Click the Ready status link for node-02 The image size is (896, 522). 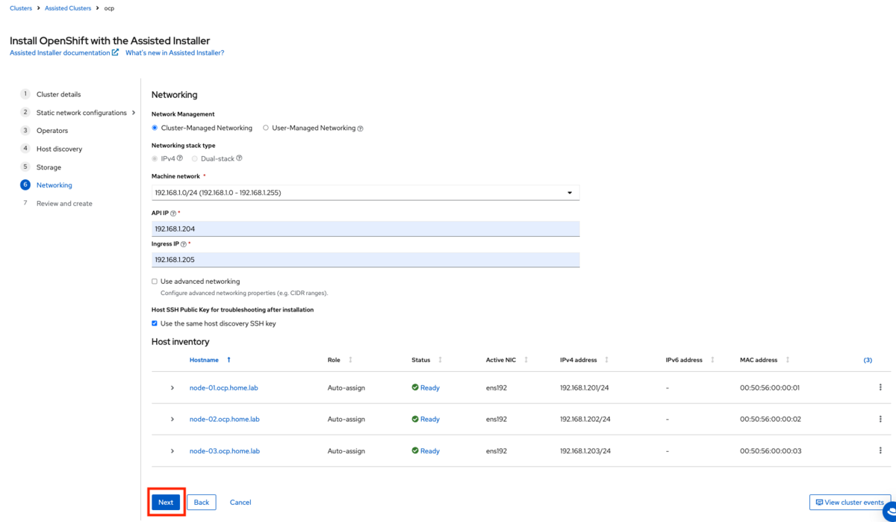point(430,420)
